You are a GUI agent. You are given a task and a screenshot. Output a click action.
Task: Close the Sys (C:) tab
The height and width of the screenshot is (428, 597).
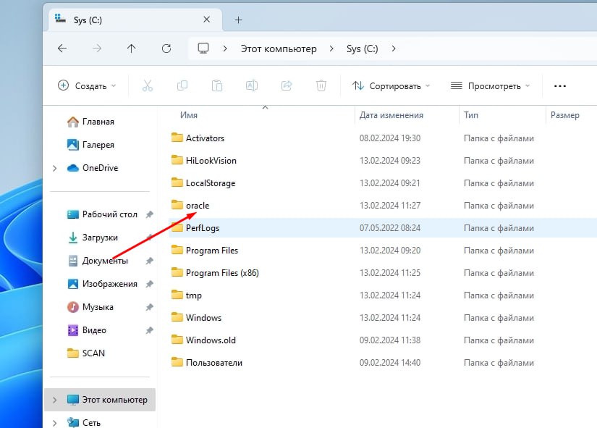click(x=206, y=20)
